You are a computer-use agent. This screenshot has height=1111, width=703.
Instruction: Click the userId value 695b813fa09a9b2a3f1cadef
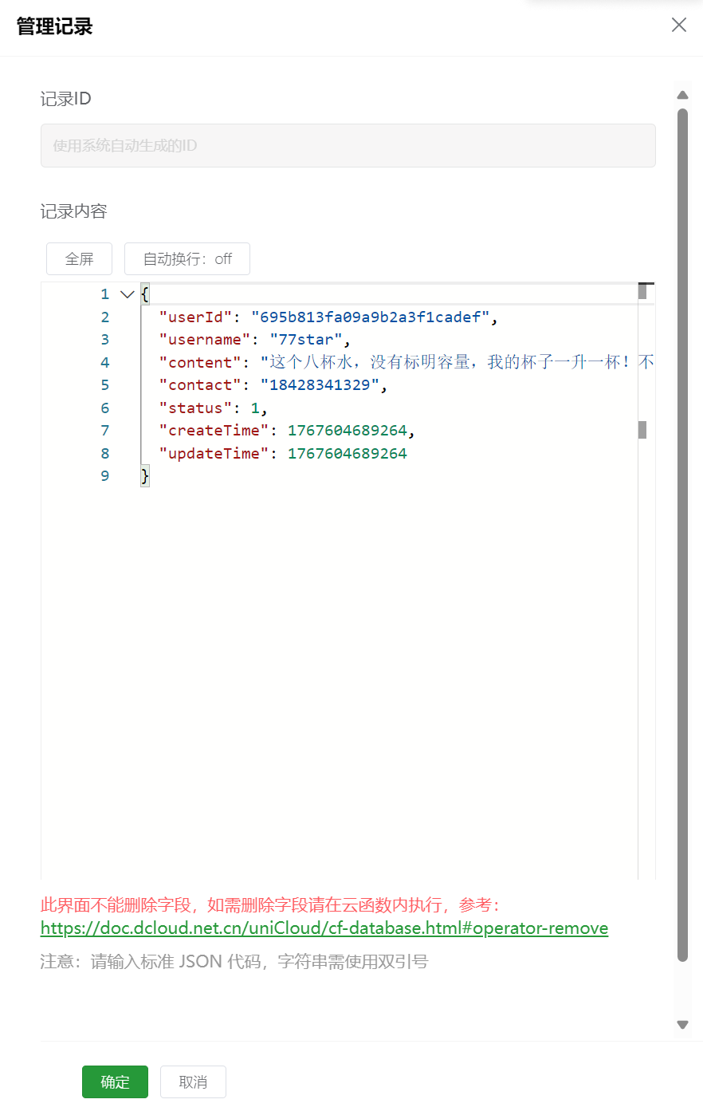[370, 317]
